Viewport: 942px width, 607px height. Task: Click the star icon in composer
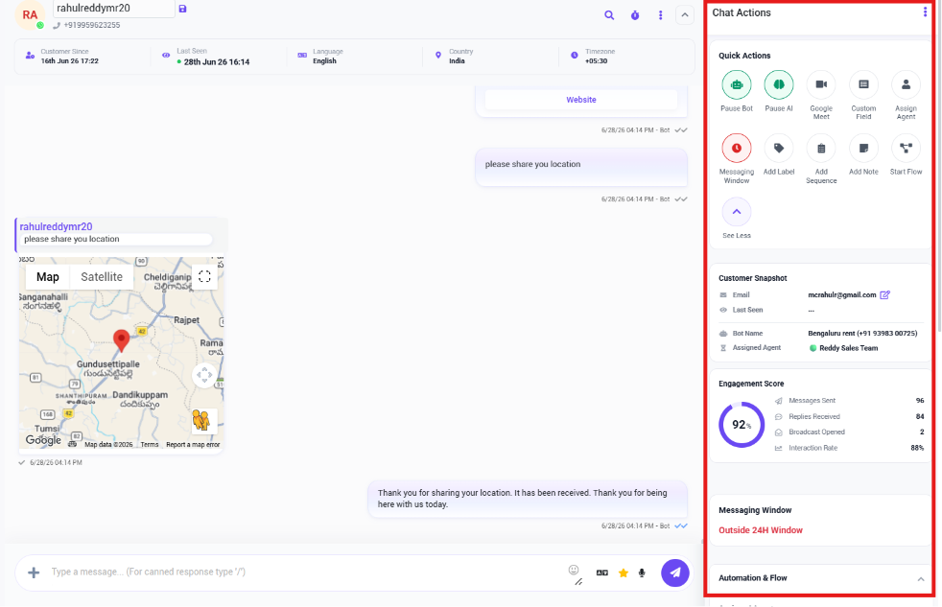pos(623,572)
